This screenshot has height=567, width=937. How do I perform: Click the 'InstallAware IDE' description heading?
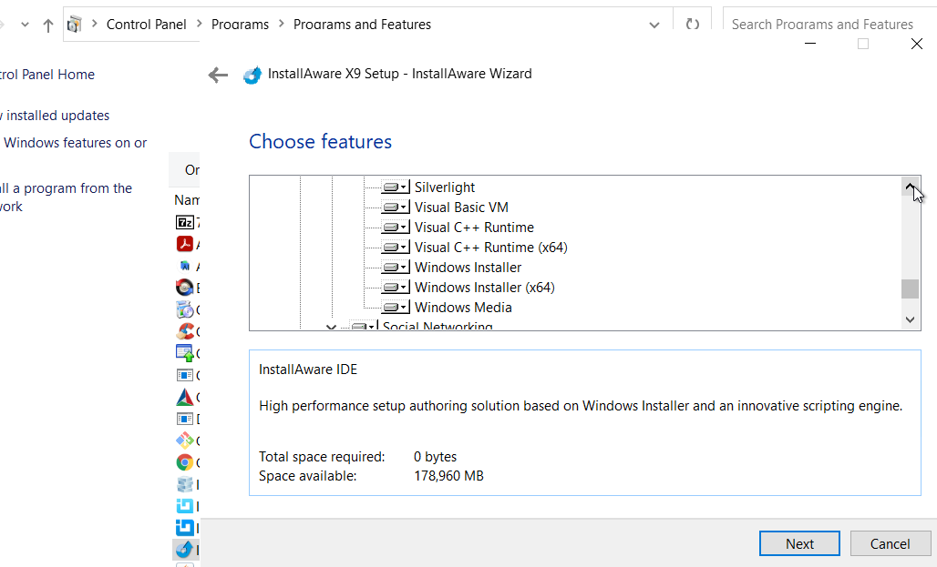(308, 370)
